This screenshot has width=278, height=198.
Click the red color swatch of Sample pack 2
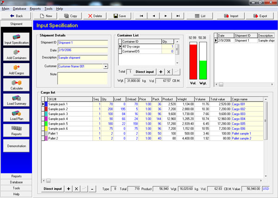click(46, 109)
